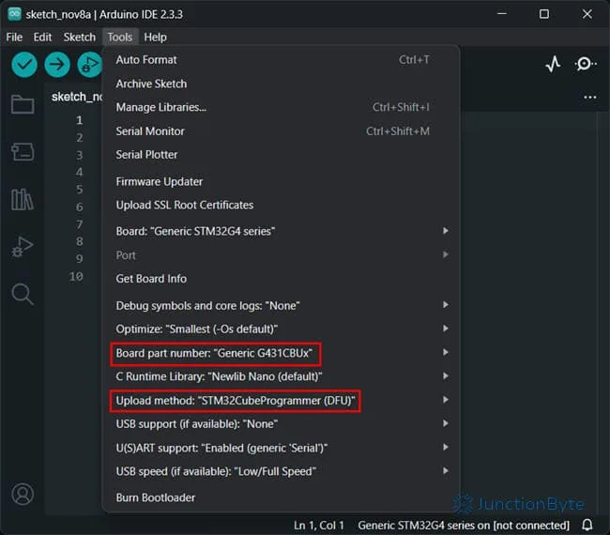
Task: Click the three-dots editor options icon
Action: coord(589,98)
